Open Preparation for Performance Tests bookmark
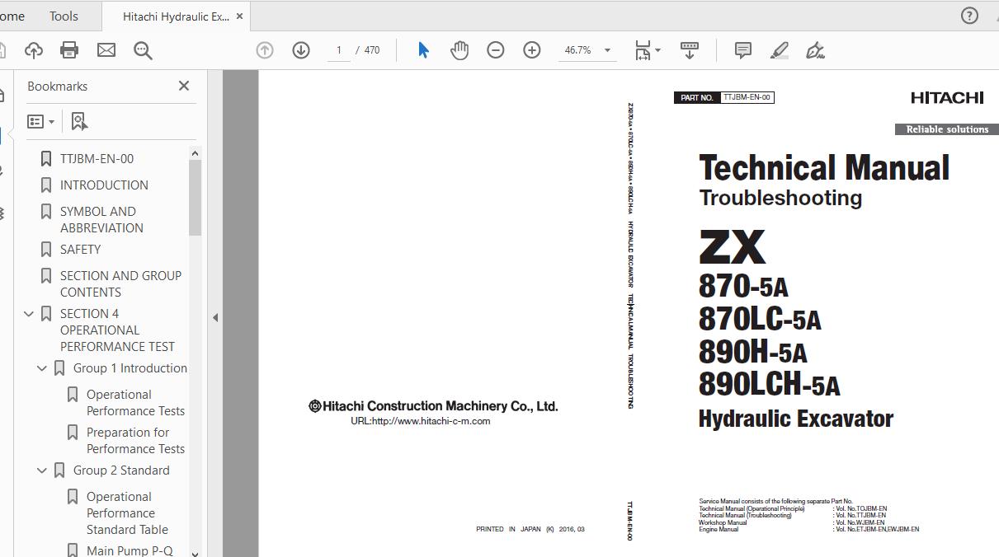 (135, 441)
